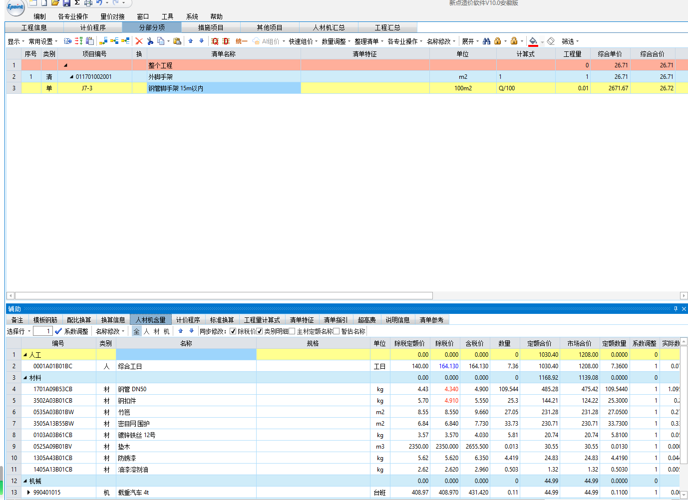Click the red Q lookup icon
The height and width of the screenshot is (500, 688).
[x=215, y=41]
